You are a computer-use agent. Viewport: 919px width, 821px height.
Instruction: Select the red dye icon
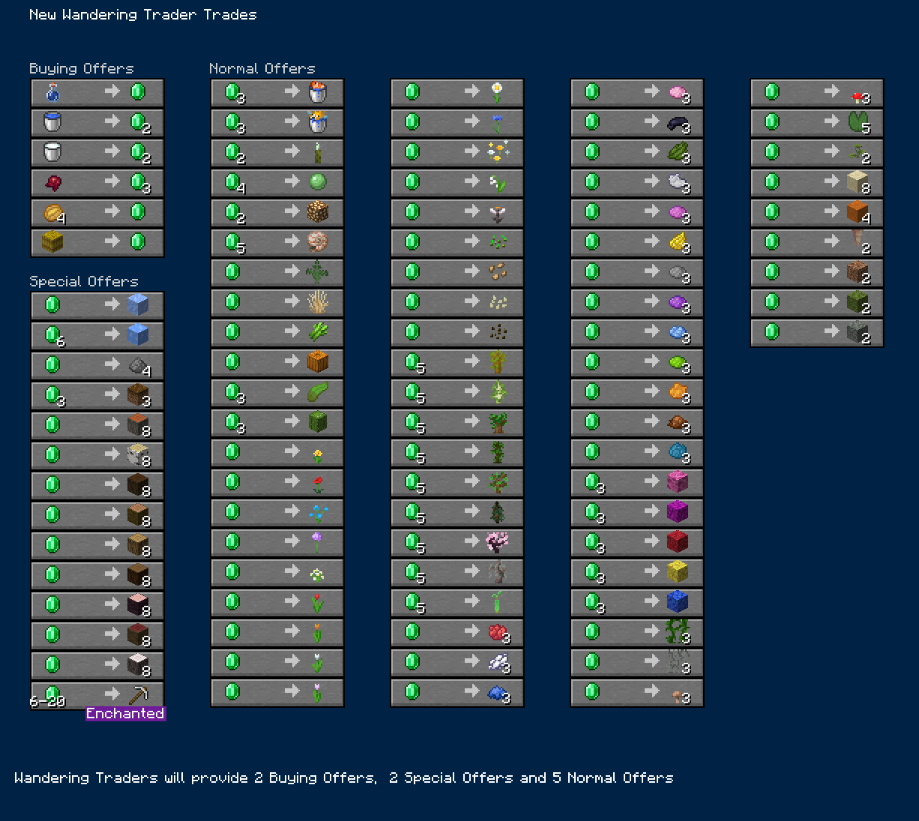click(498, 632)
